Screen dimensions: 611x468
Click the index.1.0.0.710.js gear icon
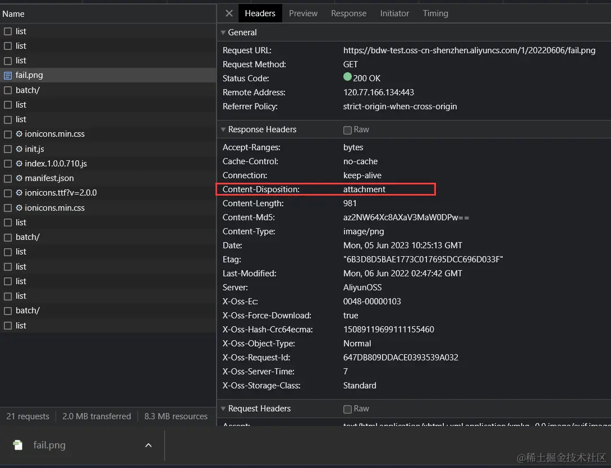click(19, 164)
